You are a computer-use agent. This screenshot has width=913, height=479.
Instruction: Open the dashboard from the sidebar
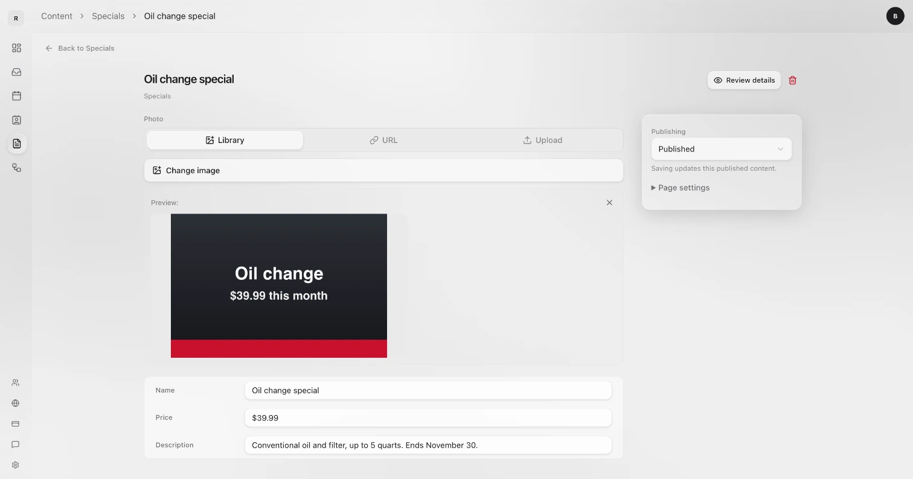coord(16,48)
